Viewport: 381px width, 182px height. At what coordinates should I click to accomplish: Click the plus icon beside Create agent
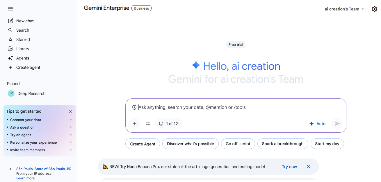pyautogui.click(x=10, y=67)
